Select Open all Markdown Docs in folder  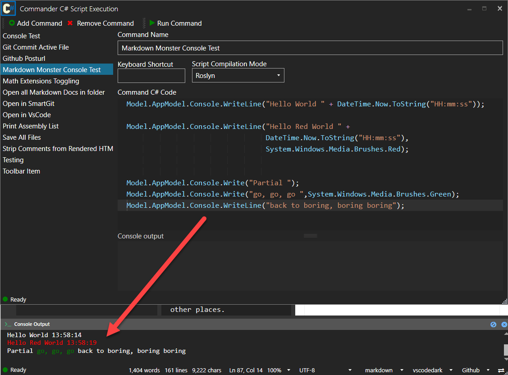click(57, 92)
